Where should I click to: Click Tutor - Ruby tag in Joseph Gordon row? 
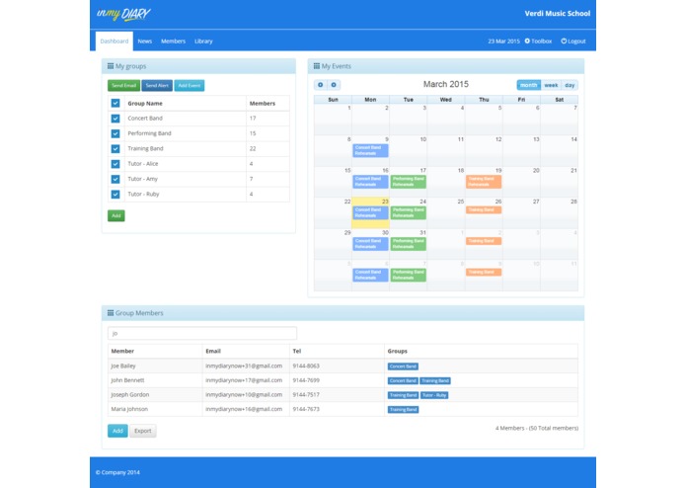pos(434,395)
